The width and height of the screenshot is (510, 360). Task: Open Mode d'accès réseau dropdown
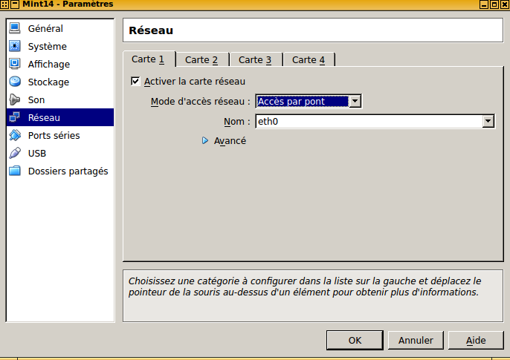355,101
